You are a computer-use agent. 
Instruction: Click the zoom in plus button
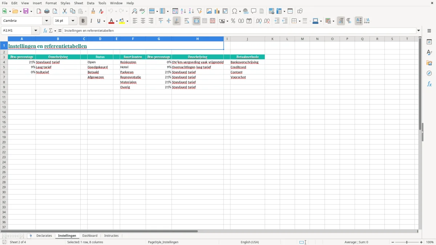[421, 242]
